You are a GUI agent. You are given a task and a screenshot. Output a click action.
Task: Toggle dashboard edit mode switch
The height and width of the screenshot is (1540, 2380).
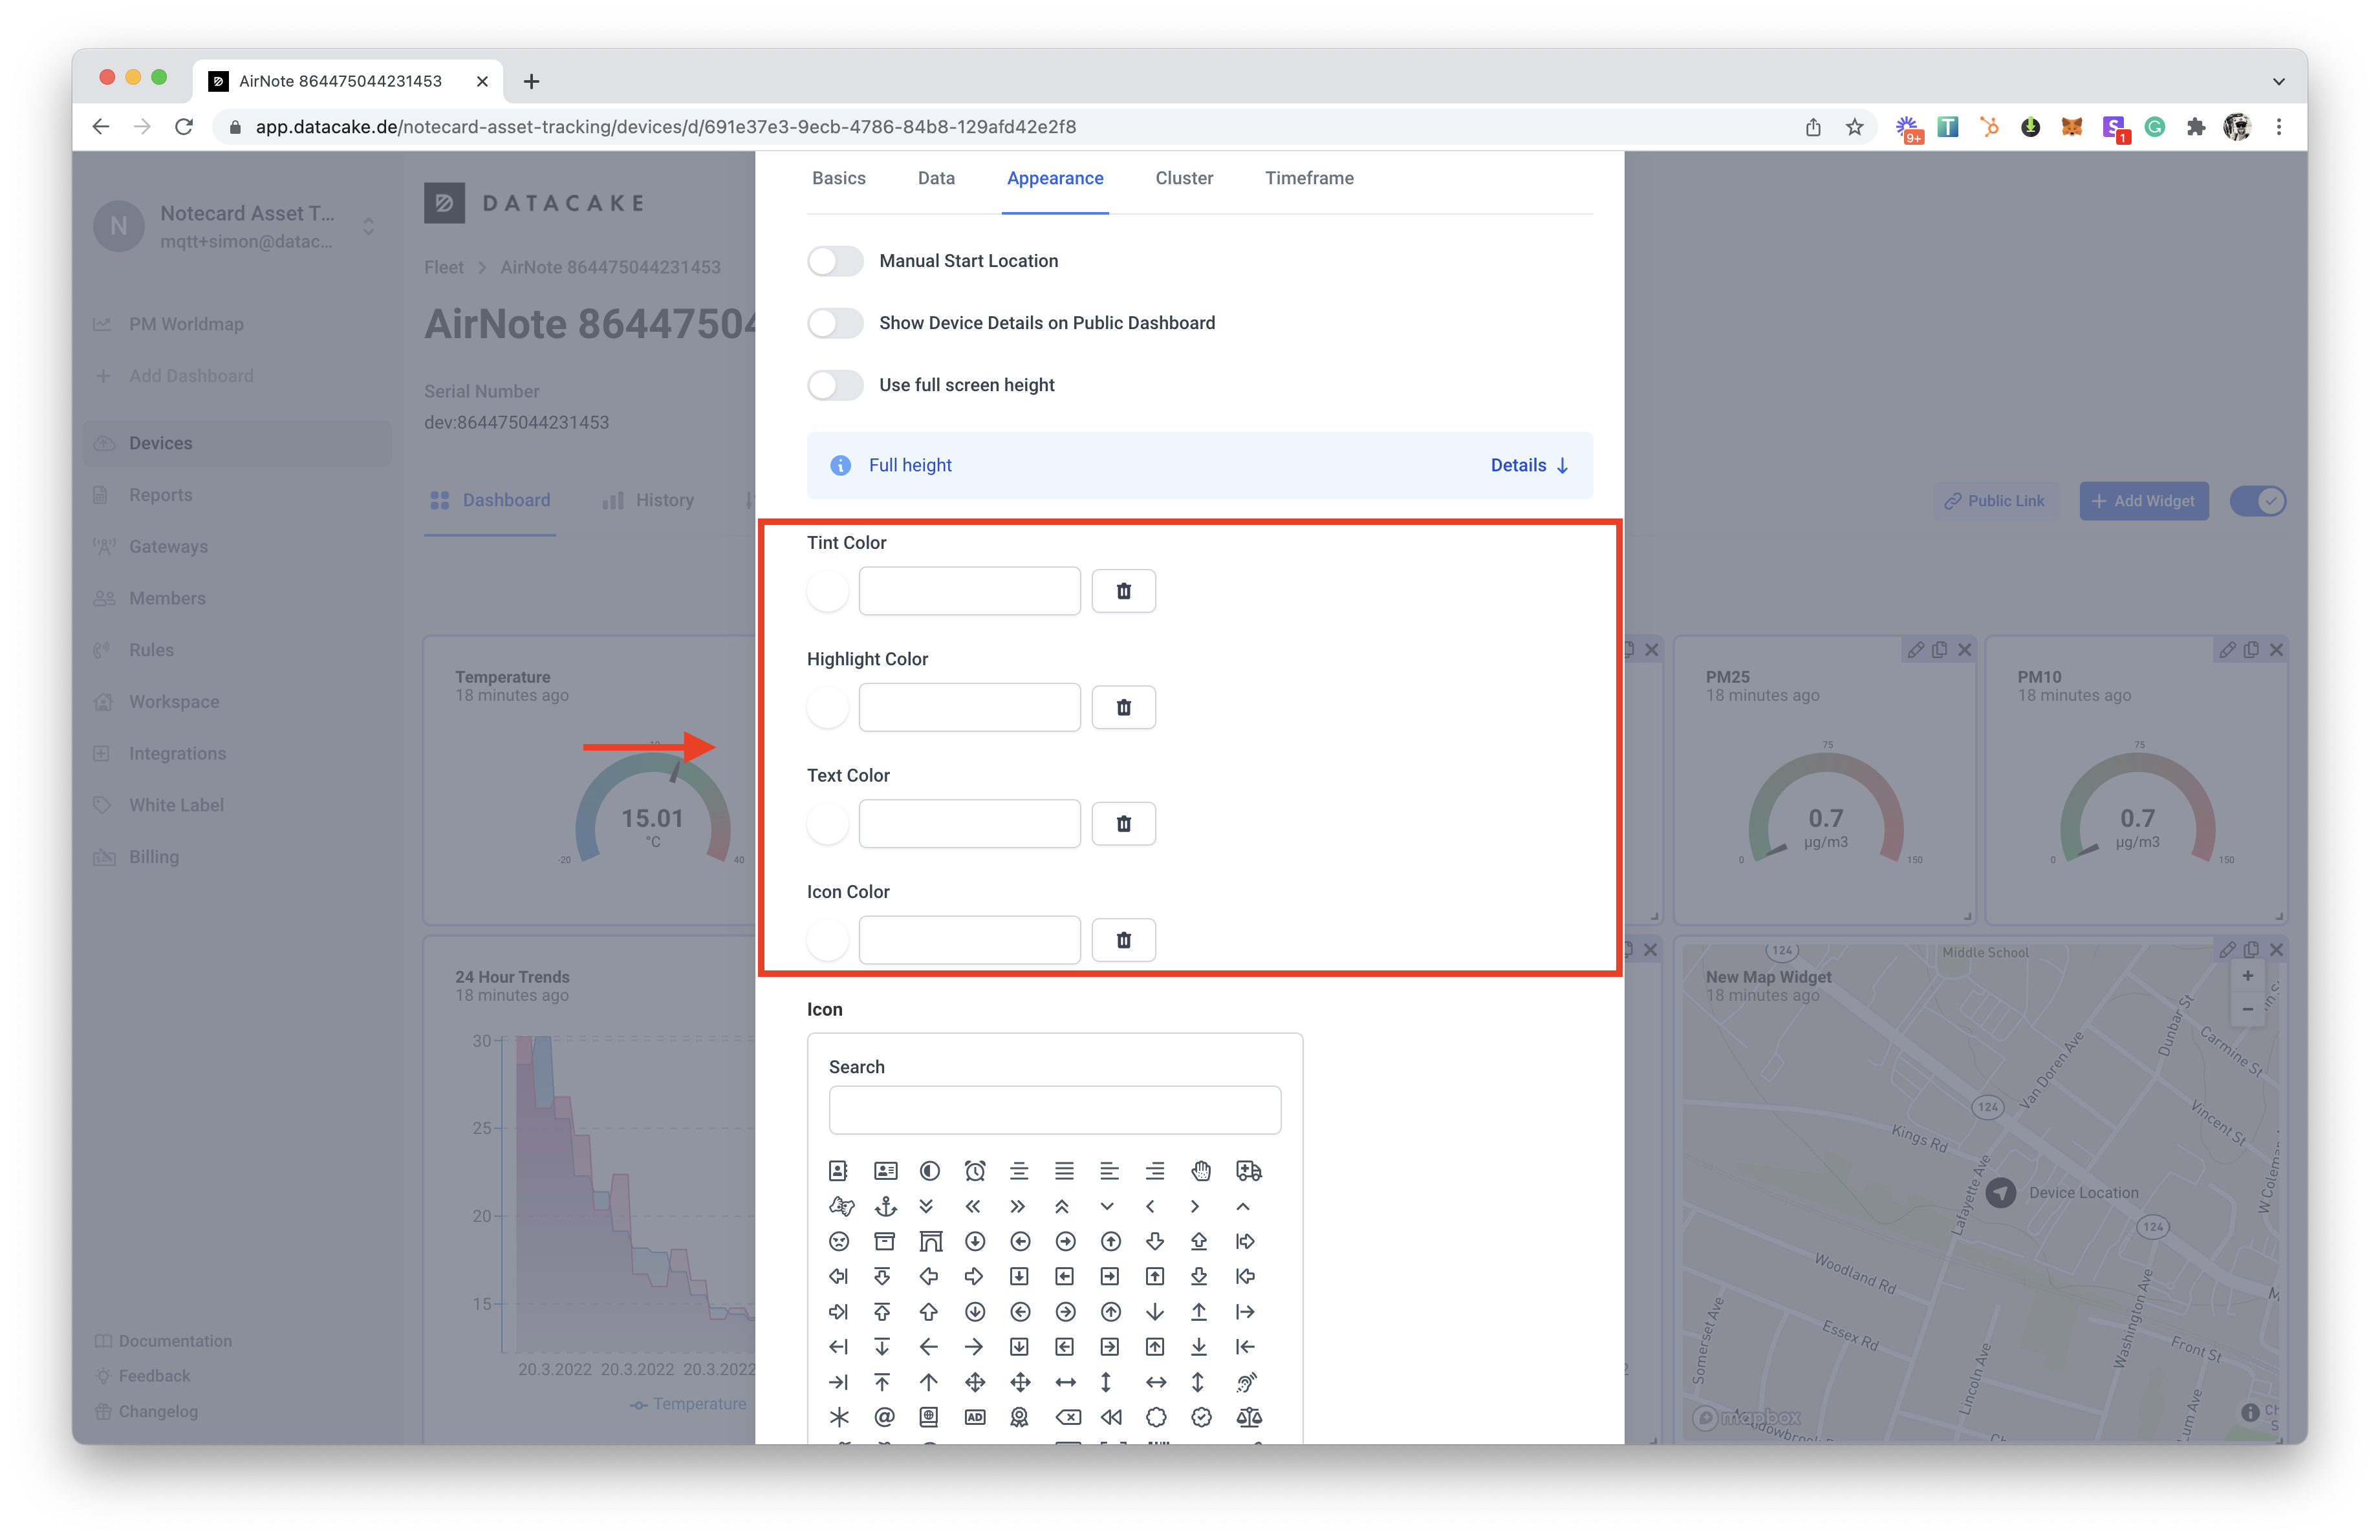(x=2258, y=500)
